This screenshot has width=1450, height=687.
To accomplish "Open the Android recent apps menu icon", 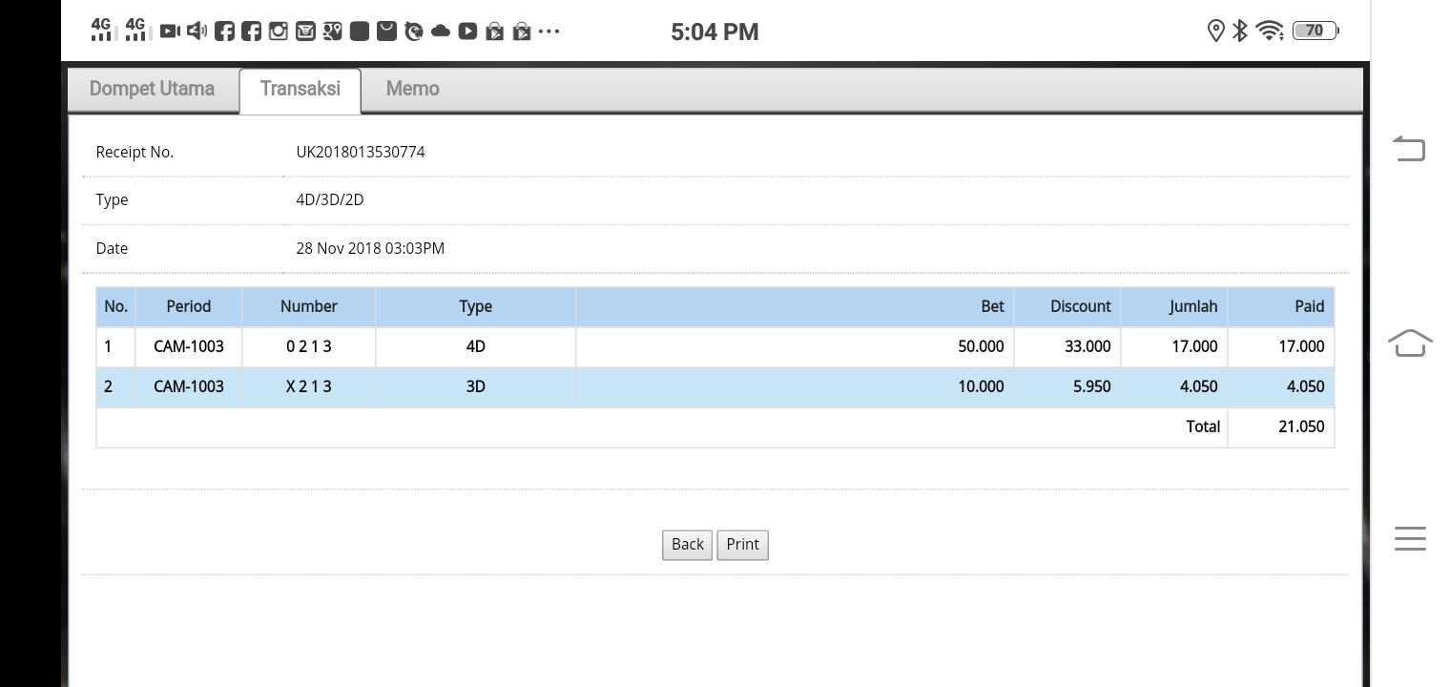I will tap(1410, 538).
